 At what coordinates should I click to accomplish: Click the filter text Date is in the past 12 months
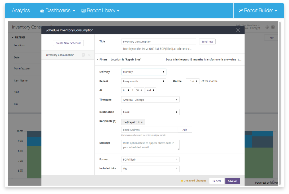(184, 60)
